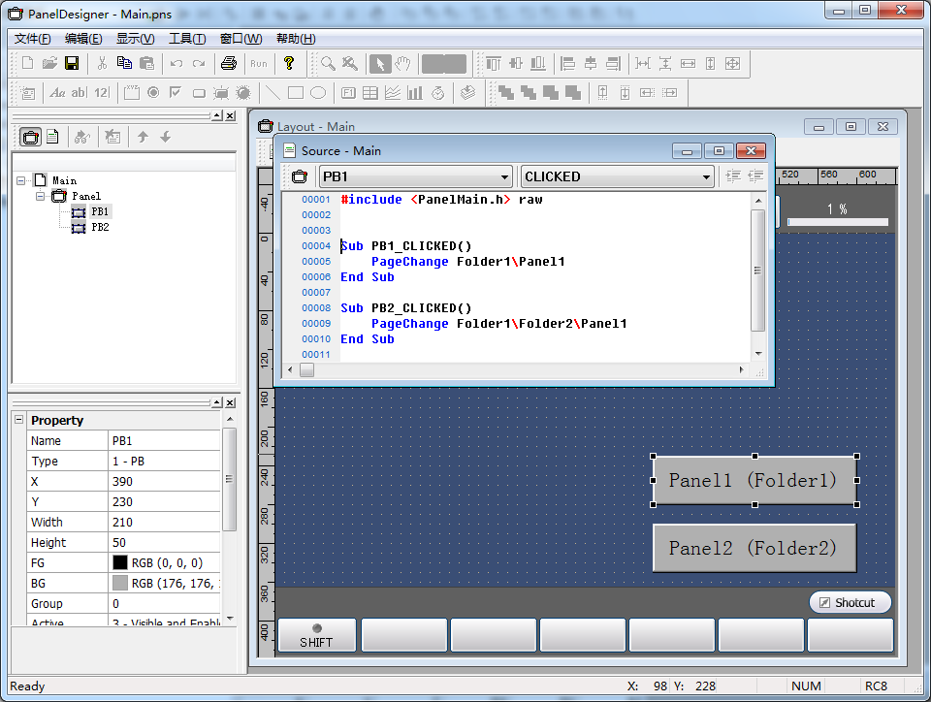
Task: Click the Save floppy disk icon
Action: (72, 64)
